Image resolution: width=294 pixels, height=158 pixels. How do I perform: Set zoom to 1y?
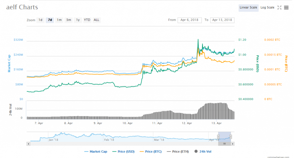78,20
